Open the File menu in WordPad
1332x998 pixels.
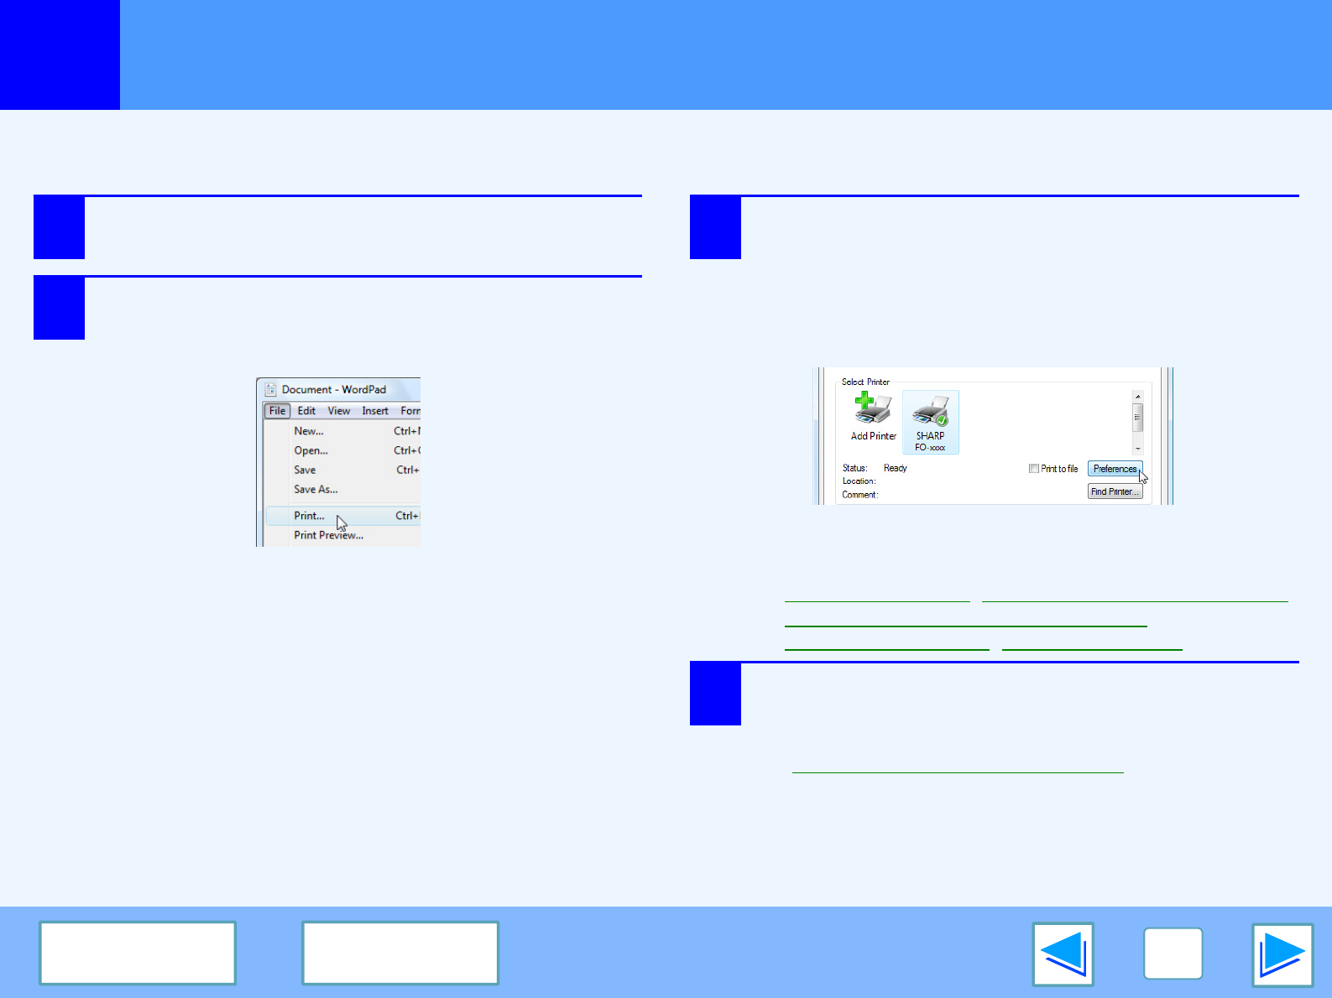click(277, 411)
